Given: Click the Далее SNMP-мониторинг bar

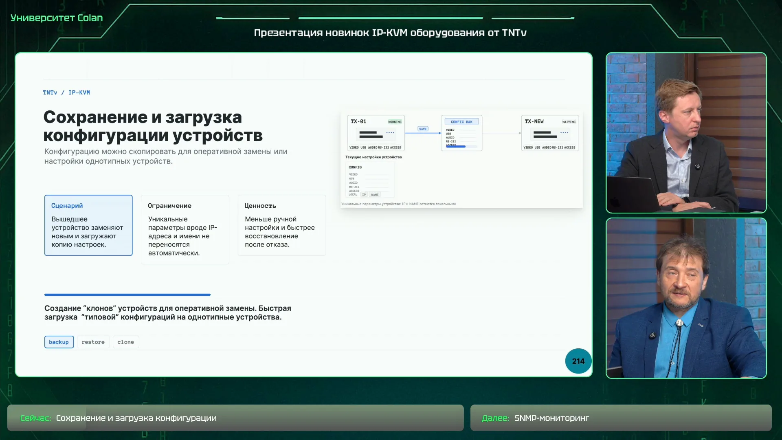Looking at the screenshot, I should coord(621,418).
